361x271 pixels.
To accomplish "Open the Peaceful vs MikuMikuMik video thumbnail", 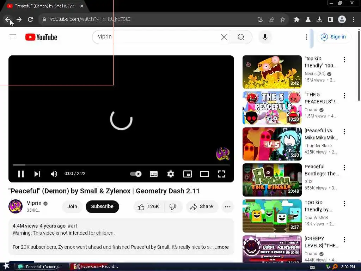I will pyautogui.click(x=272, y=144).
